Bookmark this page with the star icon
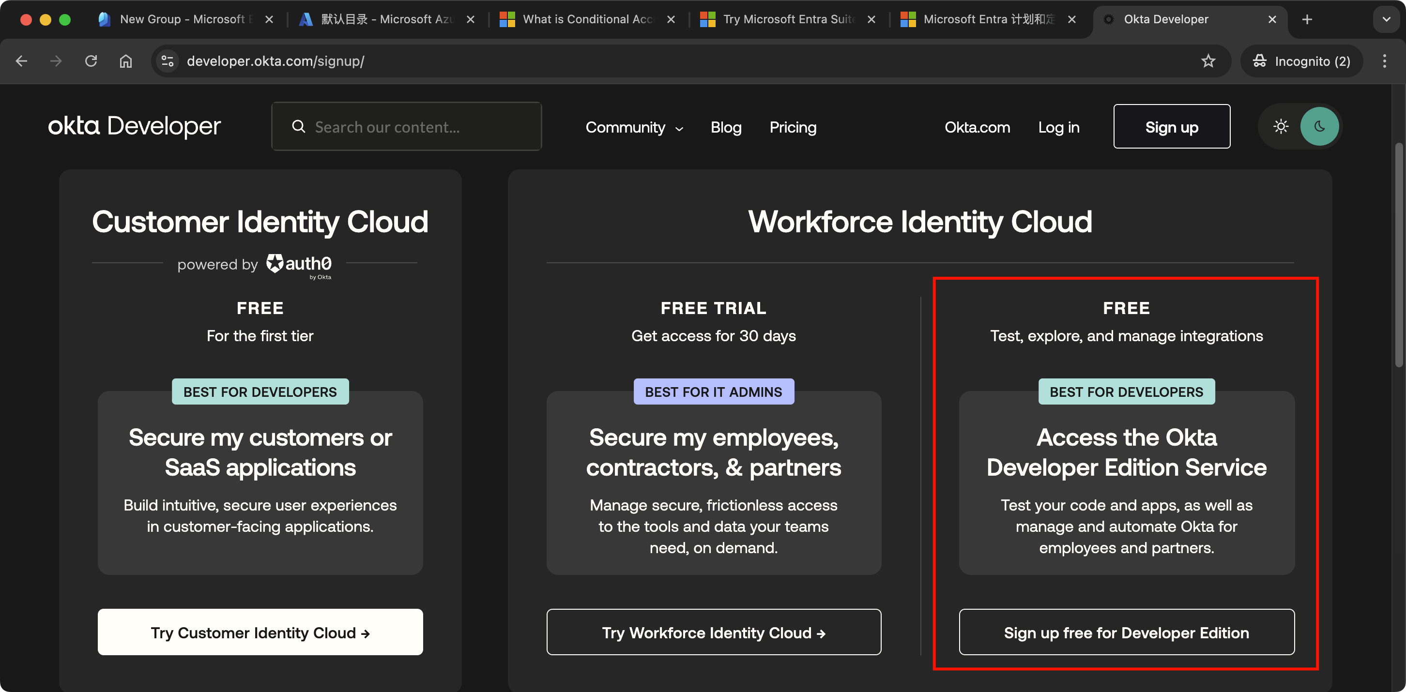 [1208, 61]
